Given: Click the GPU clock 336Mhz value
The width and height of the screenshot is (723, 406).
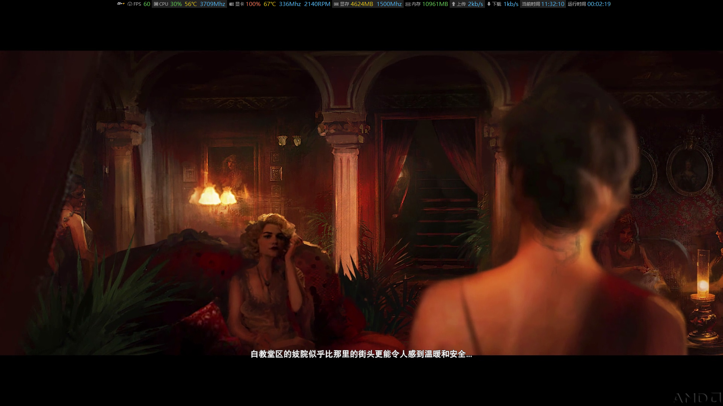Looking at the screenshot, I should point(290,4).
